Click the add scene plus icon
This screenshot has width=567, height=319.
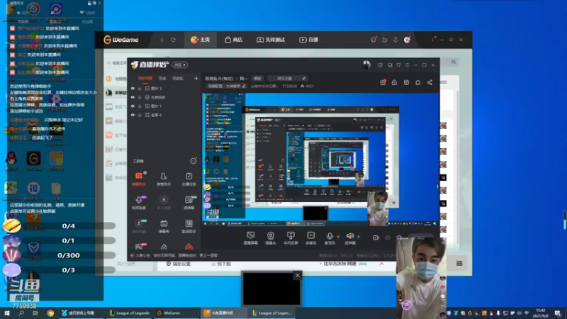click(196, 78)
